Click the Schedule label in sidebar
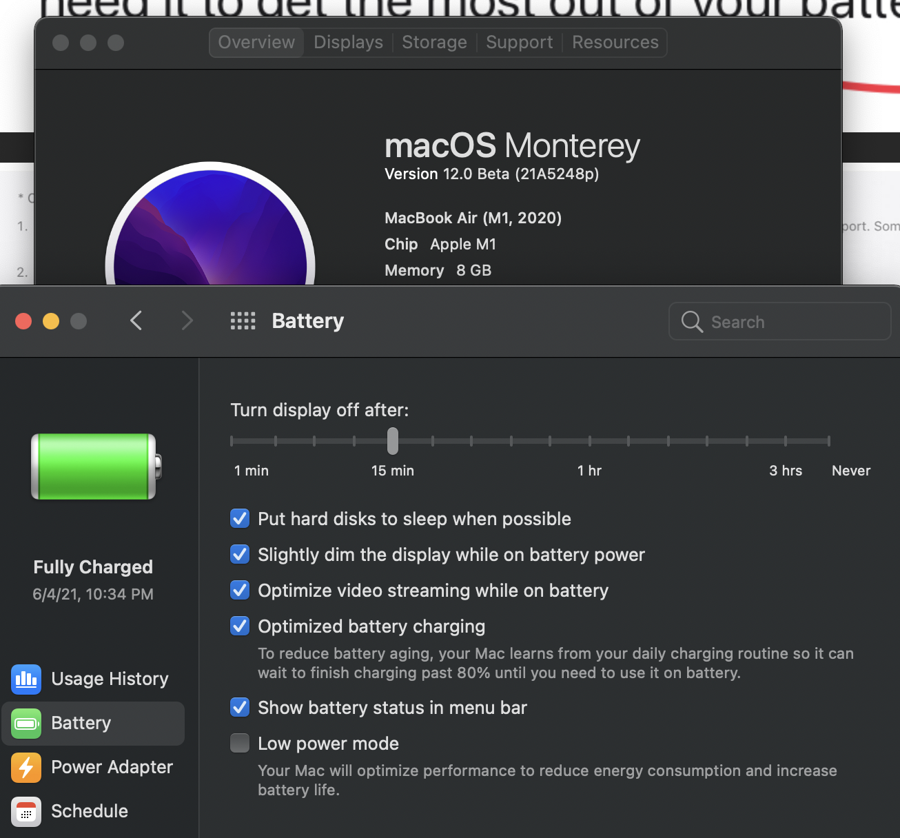Image resolution: width=900 pixels, height=838 pixels. coord(90,811)
